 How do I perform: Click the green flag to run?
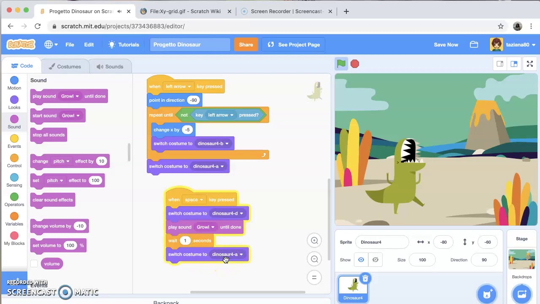pos(341,64)
